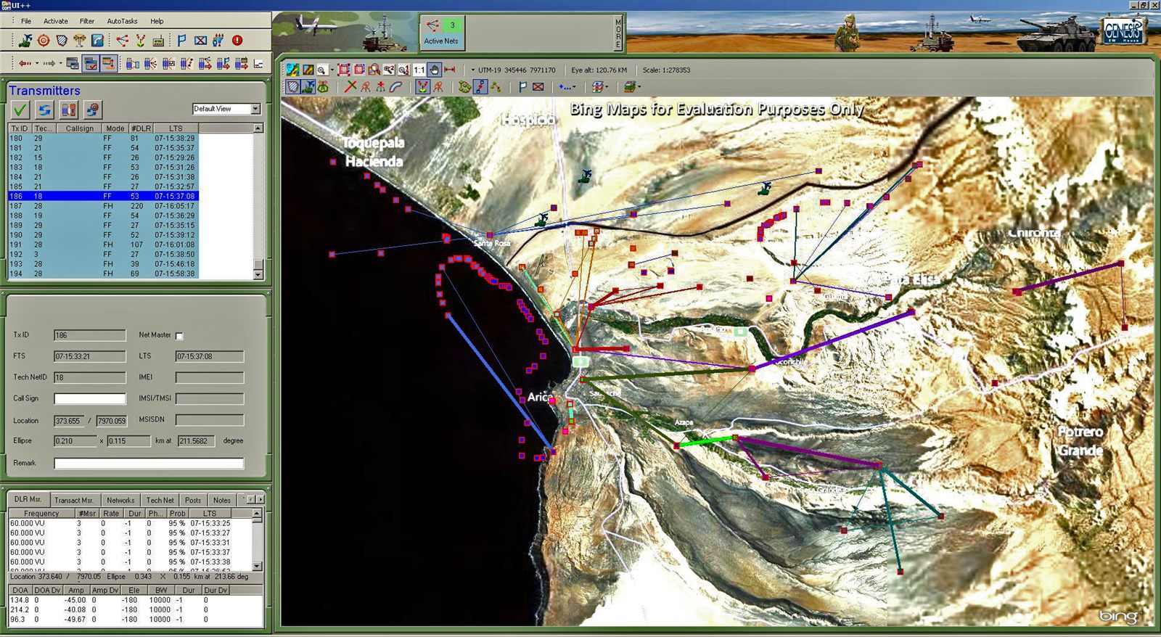
Task: Click the Transmitters list scrollbar down arrow
Action: pyautogui.click(x=258, y=275)
